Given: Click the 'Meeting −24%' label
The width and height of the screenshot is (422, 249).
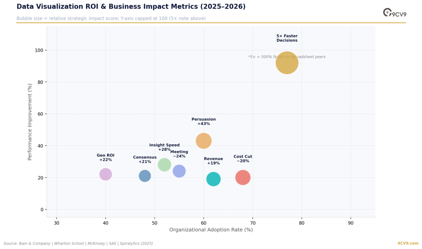Looking at the screenshot, I should (179, 154).
